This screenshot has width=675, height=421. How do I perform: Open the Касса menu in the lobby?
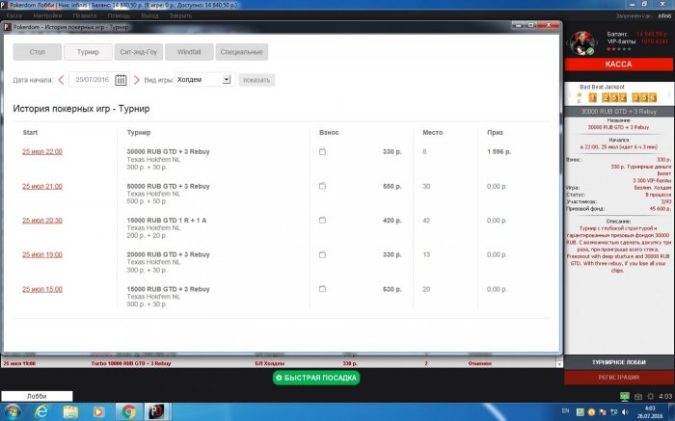14,15
